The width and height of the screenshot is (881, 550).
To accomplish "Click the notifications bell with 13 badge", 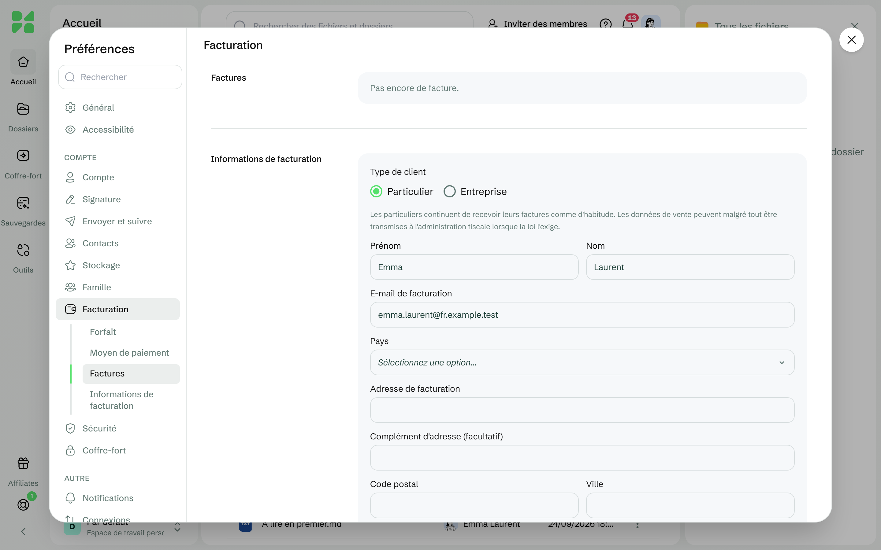I will coord(628,24).
